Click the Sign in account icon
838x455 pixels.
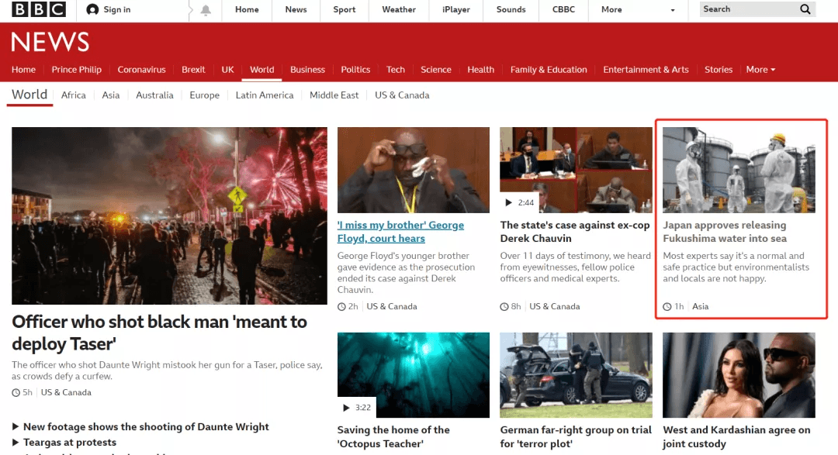click(92, 9)
